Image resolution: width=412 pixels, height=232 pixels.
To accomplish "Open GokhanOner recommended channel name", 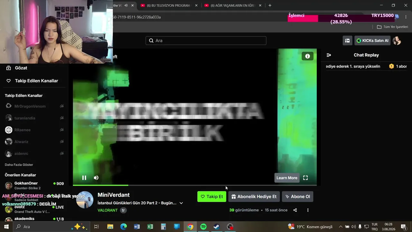I will (x=26, y=183).
